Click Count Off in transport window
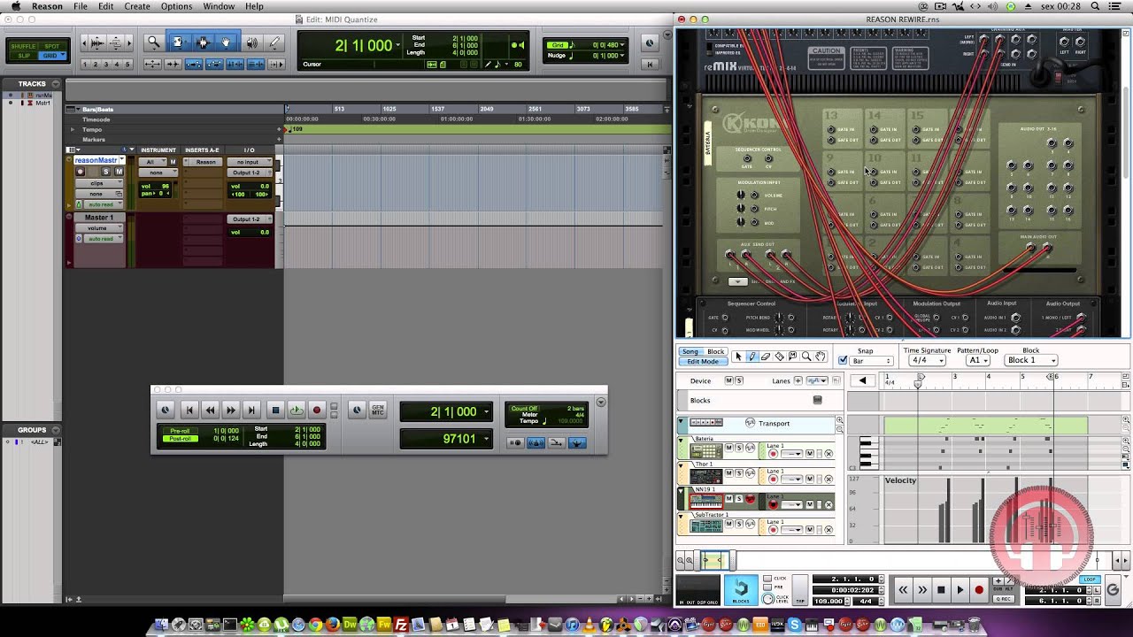 524,409
